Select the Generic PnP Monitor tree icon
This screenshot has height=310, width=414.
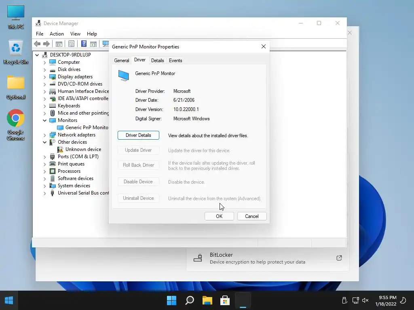click(60, 128)
